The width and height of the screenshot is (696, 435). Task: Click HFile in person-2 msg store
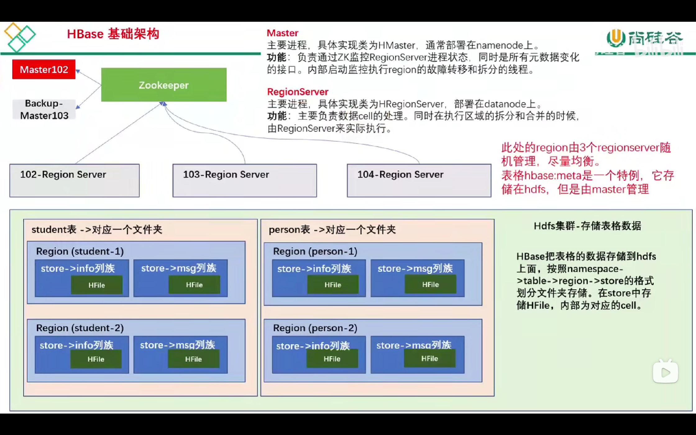click(x=429, y=358)
